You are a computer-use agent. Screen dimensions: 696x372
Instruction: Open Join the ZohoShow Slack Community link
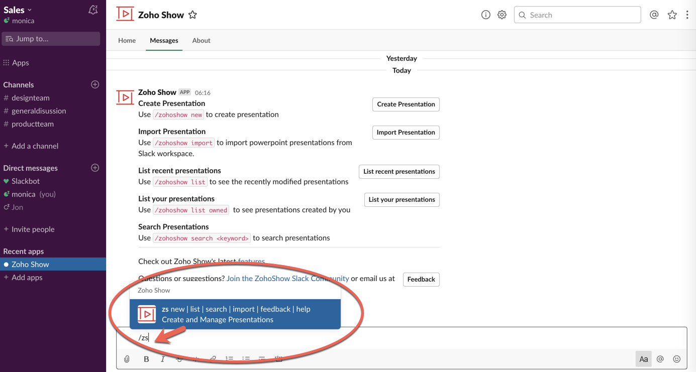tap(287, 278)
